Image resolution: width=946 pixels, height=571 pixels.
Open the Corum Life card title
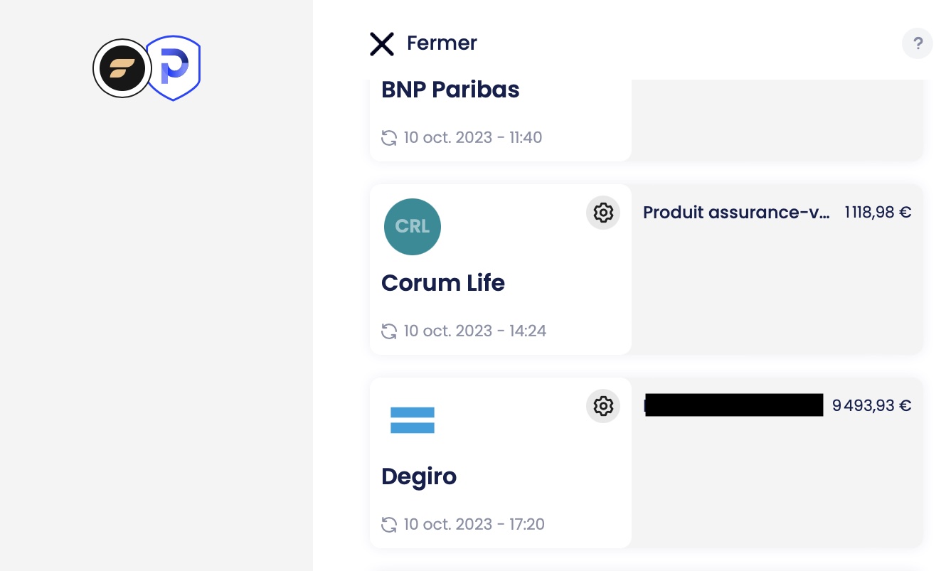(443, 283)
